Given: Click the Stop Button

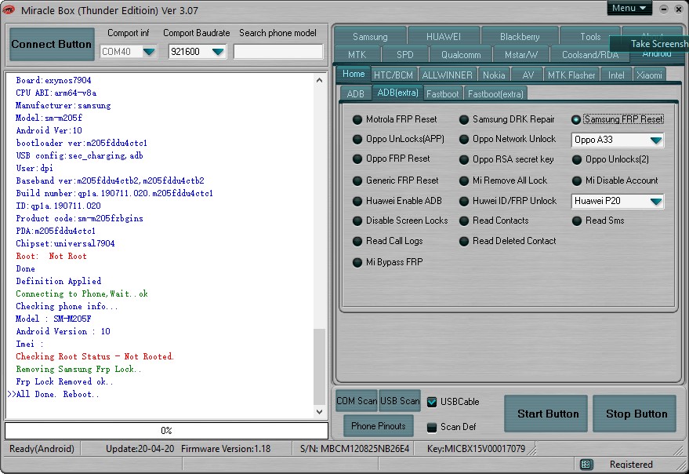Looking at the screenshot, I should click(634, 414).
